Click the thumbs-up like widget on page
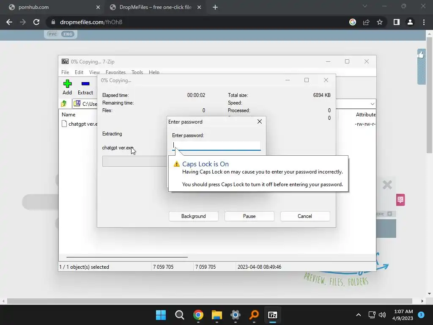Image resolution: width=433 pixels, height=325 pixels. pos(421,55)
